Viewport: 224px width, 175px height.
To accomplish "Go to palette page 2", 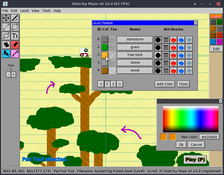I will coord(113,84).
